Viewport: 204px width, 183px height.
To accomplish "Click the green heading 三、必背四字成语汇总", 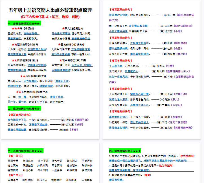I will [x=25, y=151].
